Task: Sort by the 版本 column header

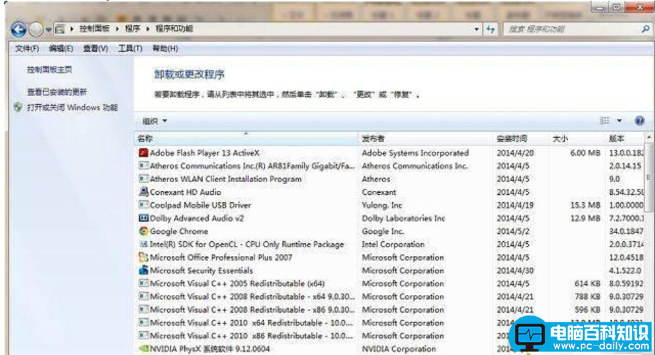Action: [x=625, y=138]
